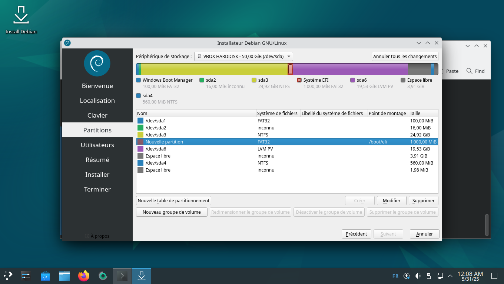Click the removable devices tray icon

[429, 276]
